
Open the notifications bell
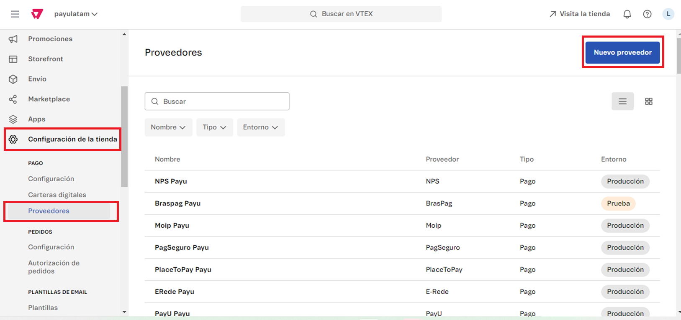[627, 14]
